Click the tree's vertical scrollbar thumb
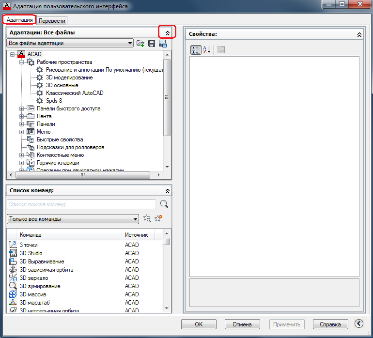The height and width of the screenshot is (338, 373). [x=167, y=97]
